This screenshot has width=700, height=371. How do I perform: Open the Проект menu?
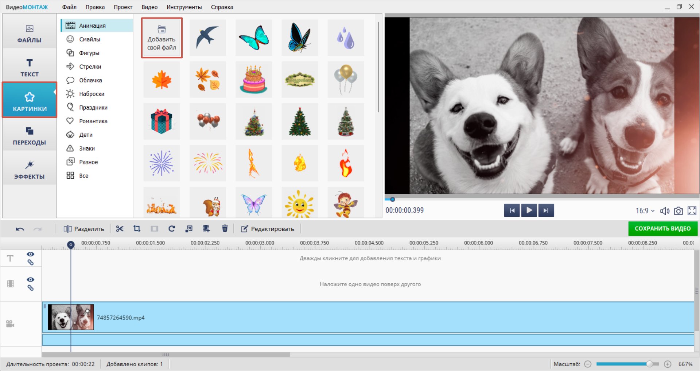pos(123,7)
